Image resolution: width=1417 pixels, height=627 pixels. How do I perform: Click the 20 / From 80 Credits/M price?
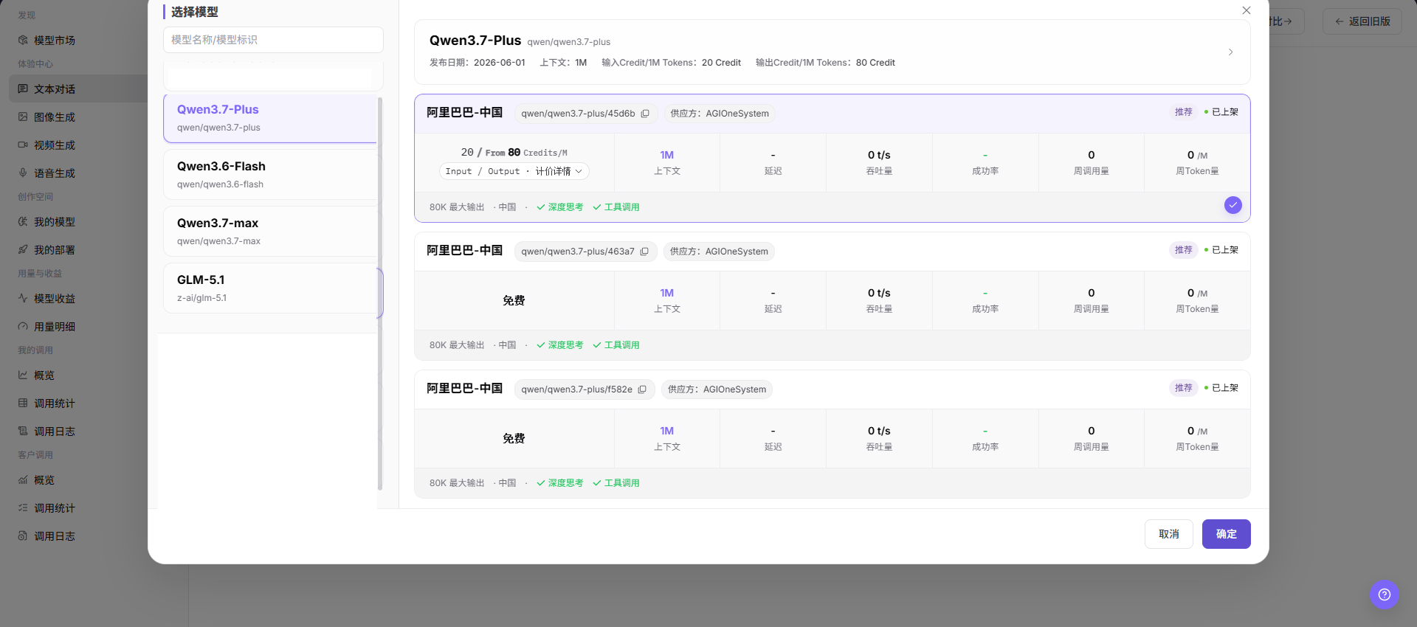514,153
